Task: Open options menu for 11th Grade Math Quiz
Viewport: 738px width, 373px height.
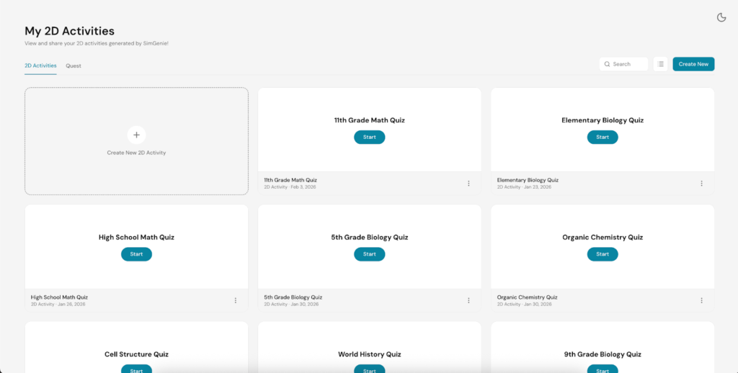Action: 468,184
